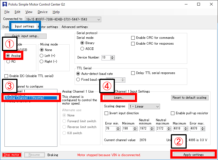Increment the Minimum value spinner

[135, 128]
